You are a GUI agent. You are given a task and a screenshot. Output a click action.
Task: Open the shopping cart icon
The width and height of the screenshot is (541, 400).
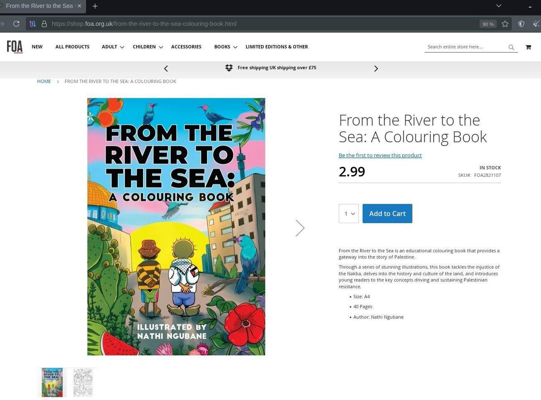(528, 47)
